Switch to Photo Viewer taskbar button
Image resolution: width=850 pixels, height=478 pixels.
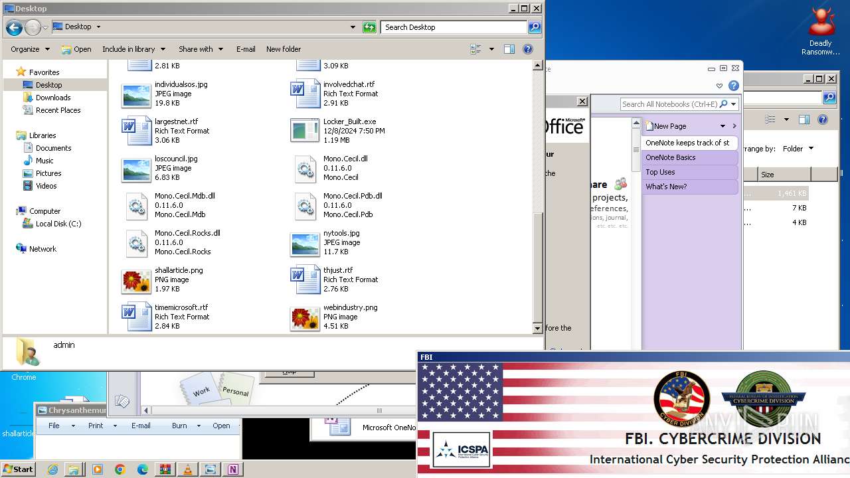(x=211, y=469)
